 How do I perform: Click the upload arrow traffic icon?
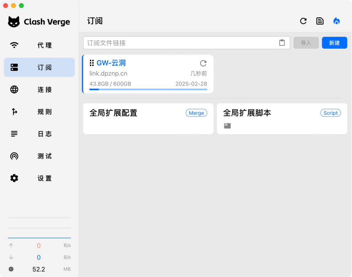(11, 245)
